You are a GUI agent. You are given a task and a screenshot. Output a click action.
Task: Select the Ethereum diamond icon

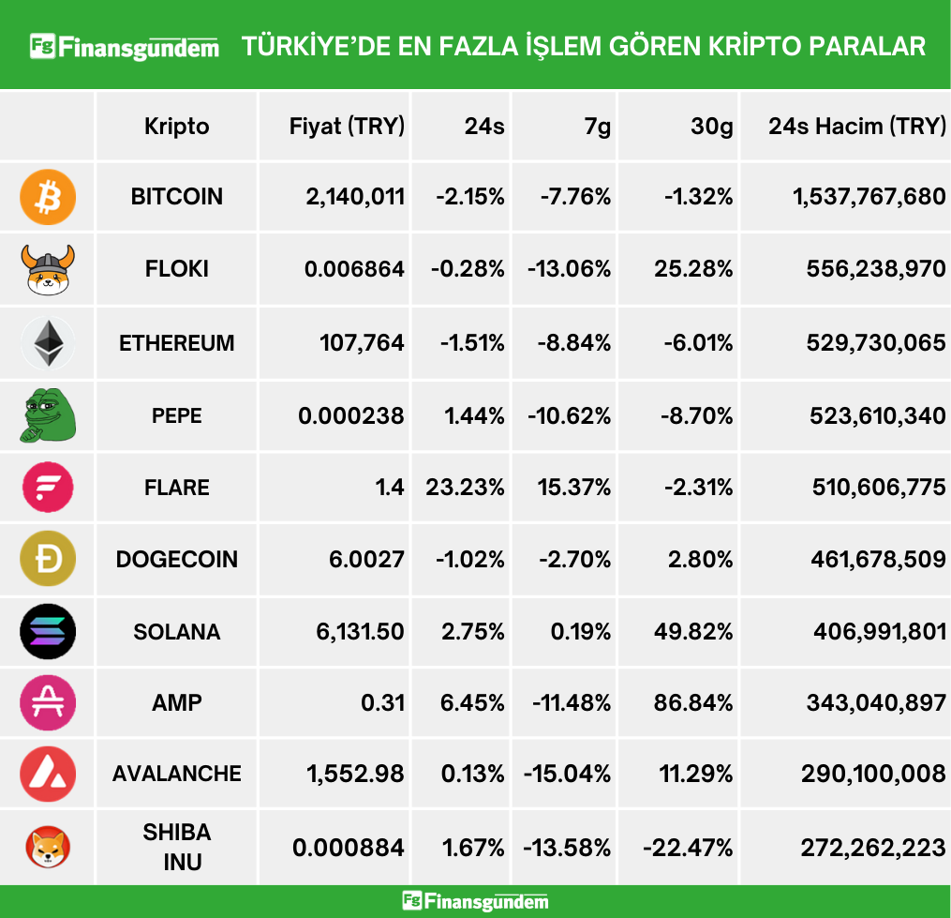(47, 343)
